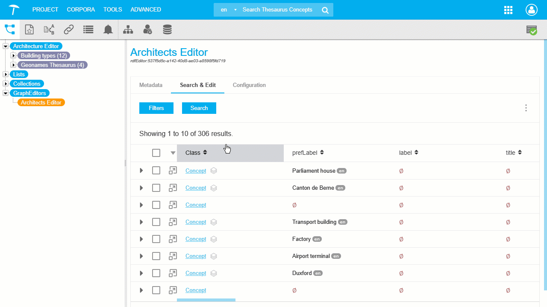
Task: Open the user profile icon
Action: (x=531, y=10)
